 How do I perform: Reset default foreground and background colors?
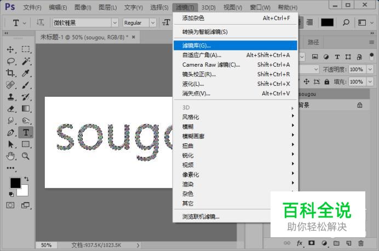[x=11, y=194]
